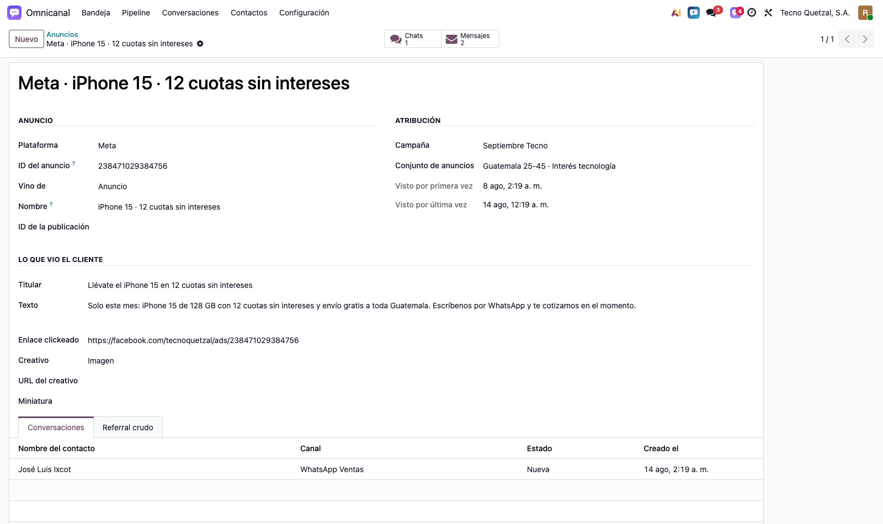Click the Nuevo button
Screen dimensions: 883x524
tap(26, 39)
